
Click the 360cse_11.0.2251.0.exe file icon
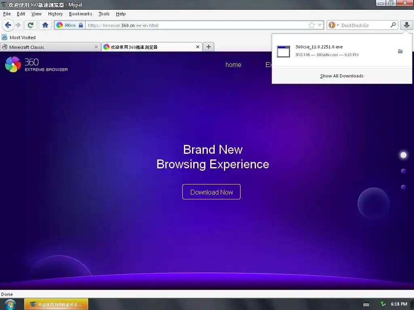pyautogui.click(x=283, y=51)
